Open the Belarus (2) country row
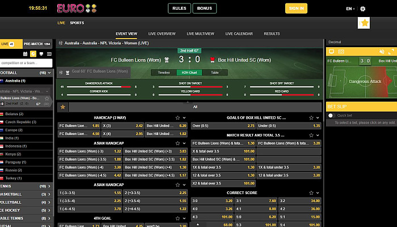The height and width of the screenshot is (227, 397). [x=26, y=114]
